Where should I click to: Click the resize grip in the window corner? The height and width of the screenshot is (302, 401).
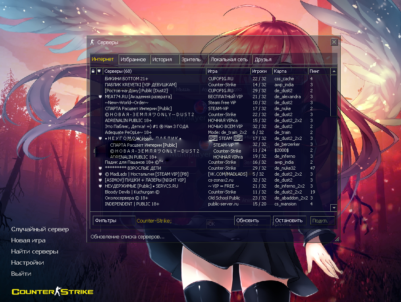coord(337,239)
